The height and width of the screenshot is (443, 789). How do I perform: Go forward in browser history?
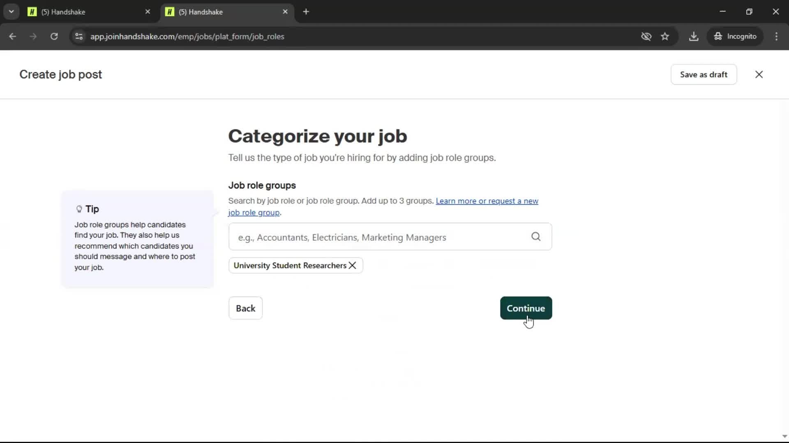tap(33, 37)
